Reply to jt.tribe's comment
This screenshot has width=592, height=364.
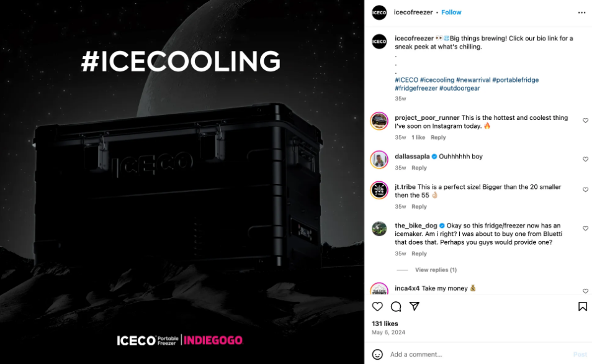click(x=419, y=207)
